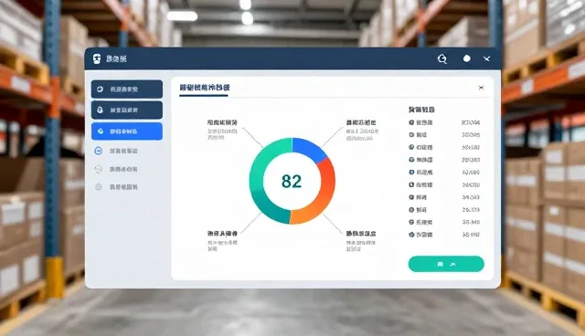Select the bright blue highlighted sidebar item
Image resolution: width=585 pixels, height=336 pixels.
127,131
